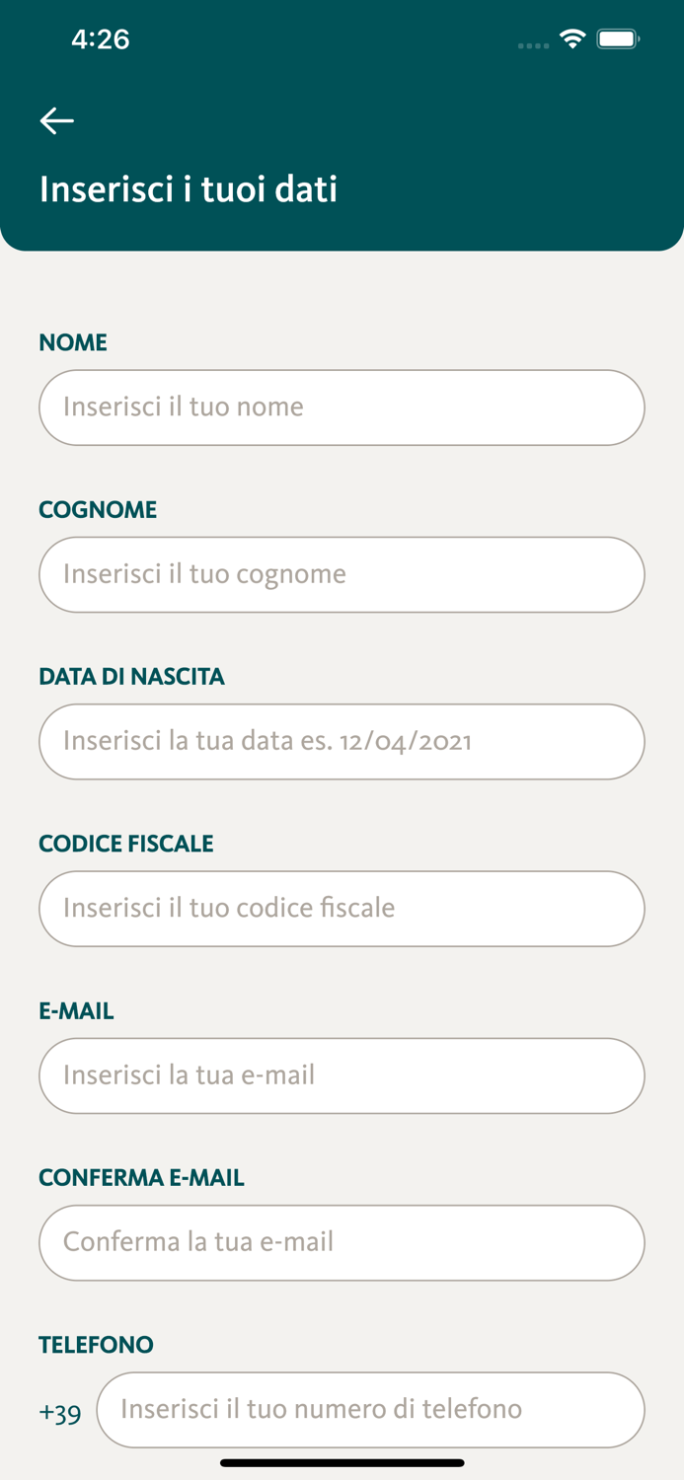Click the 'Conferma la tua e-mail' field
The image size is (684, 1480).
click(x=342, y=1242)
